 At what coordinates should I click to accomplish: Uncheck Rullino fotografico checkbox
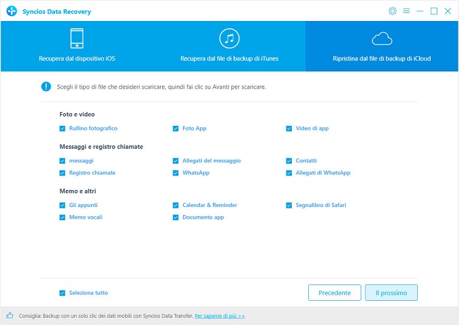[62, 128]
